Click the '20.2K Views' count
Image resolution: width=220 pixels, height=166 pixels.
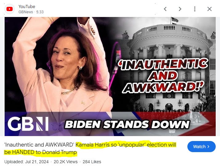click(x=66, y=162)
